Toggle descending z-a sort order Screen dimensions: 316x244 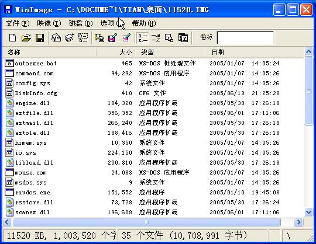coord(156,37)
